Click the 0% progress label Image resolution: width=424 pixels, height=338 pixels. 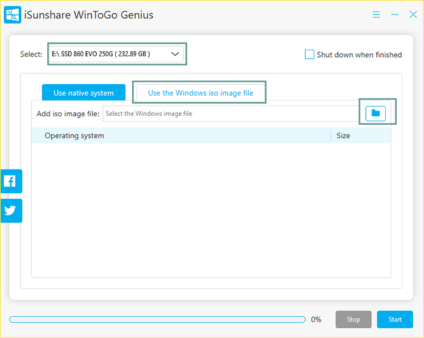(x=316, y=320)
